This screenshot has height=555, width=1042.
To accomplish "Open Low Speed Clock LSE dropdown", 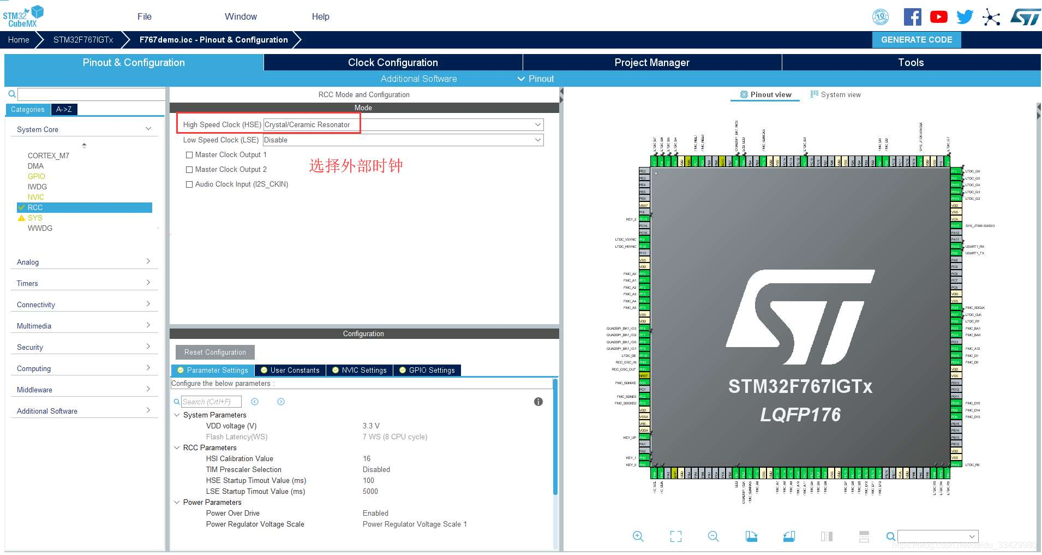I will pyautogui.click(x=403, y=140).
